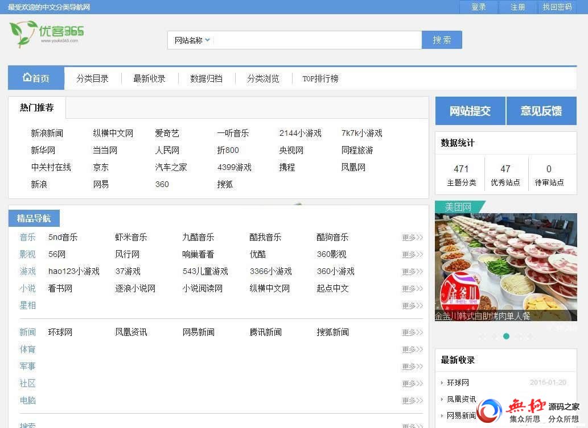The height and width of the screenshot is (428, 588).
Task: Open the 注册 register link
Action: (517, 7)
